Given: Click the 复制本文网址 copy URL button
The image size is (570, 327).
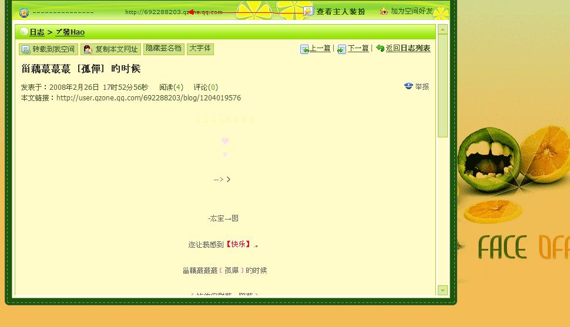Looking at the screenshot, I should [111, 49].
